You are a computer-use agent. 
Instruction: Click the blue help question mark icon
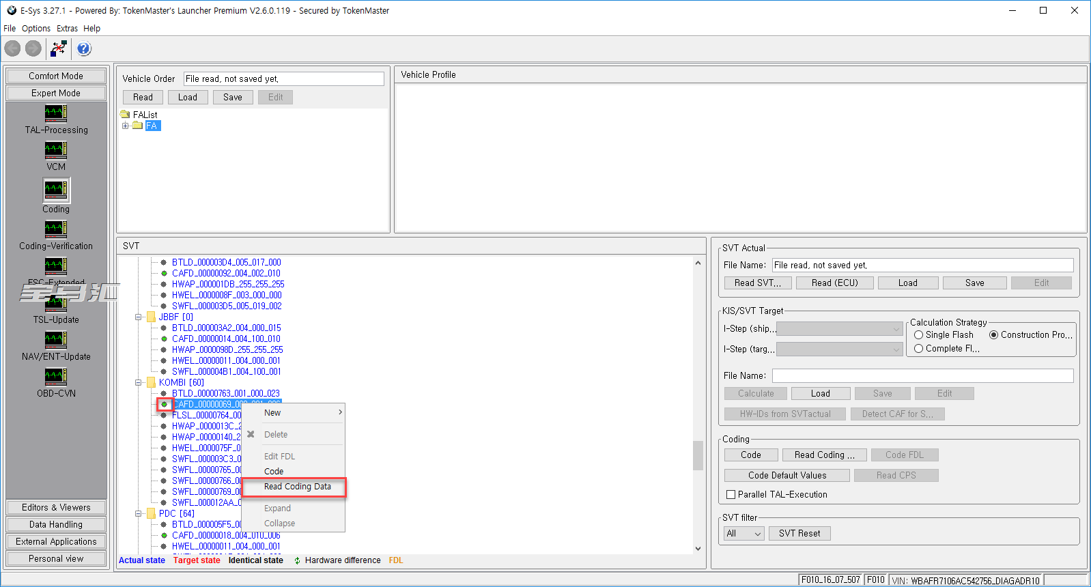point(84,48)
